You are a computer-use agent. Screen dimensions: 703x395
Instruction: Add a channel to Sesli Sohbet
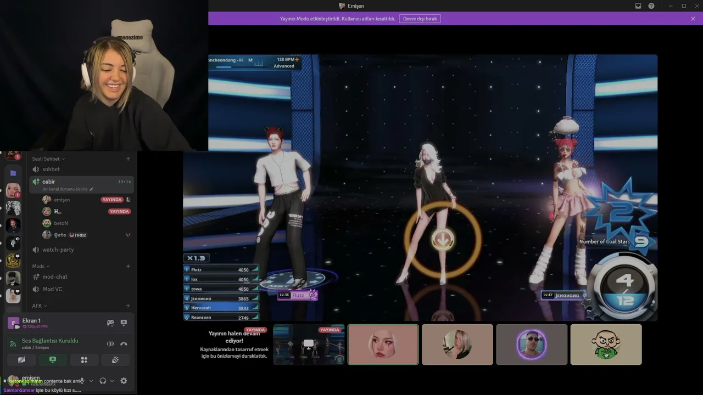(128, 159)
